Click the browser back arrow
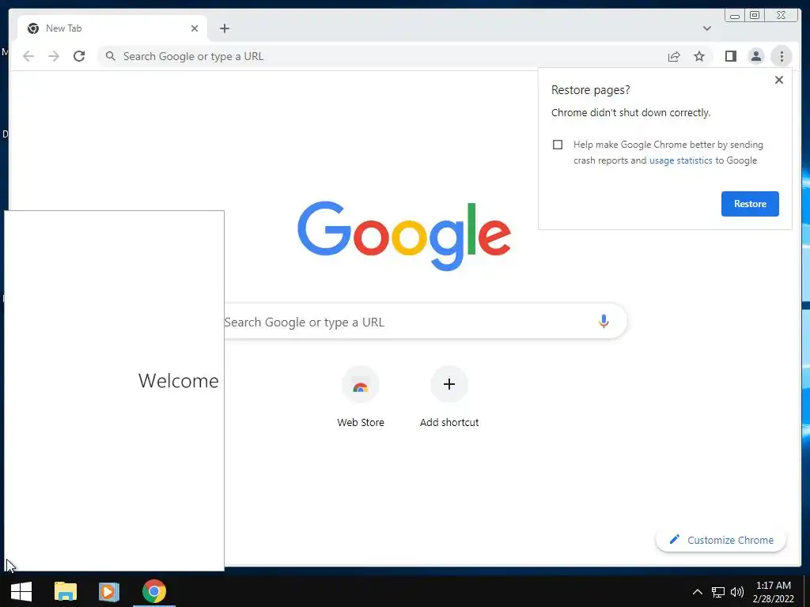Screen dimensions: 810x607 click(x=28, y=56)
